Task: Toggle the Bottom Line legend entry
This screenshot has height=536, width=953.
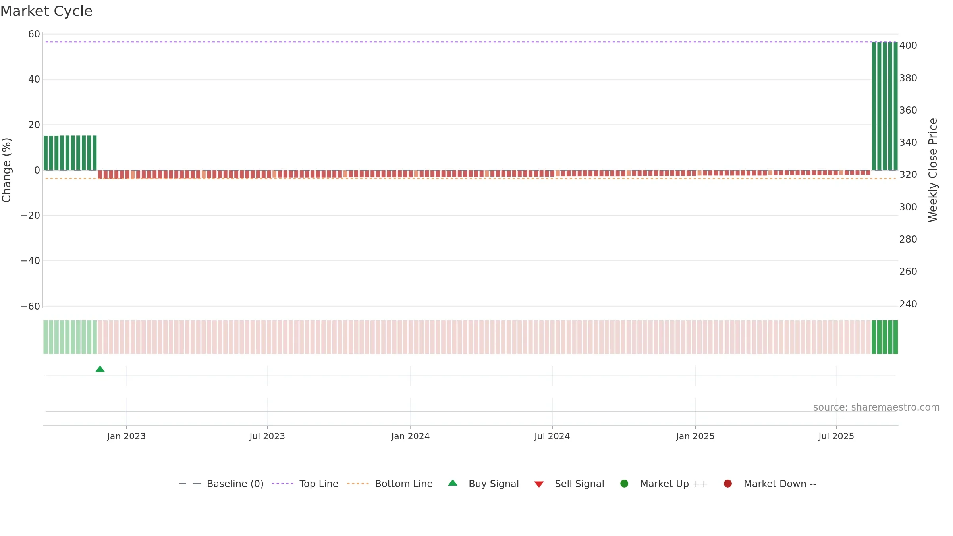Action: pyautogui.click(x=390, y=484)
